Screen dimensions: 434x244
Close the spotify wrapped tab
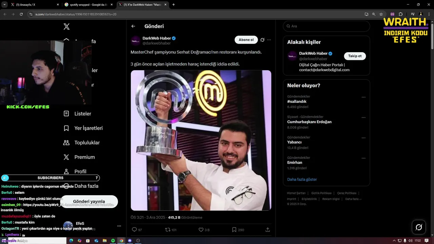(x=112, y=5)
